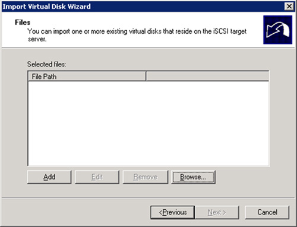
Task: Click the import arrow wizard icon
Action: click(277, 30)
